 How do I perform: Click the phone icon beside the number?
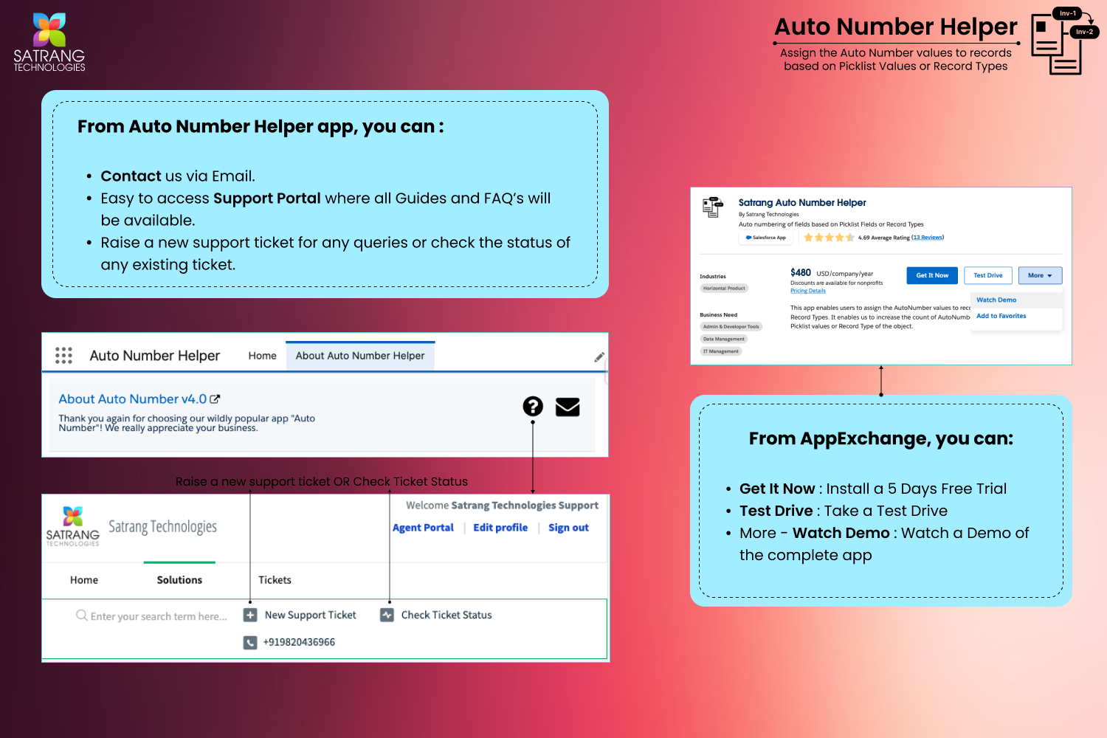tap(250, 643)
